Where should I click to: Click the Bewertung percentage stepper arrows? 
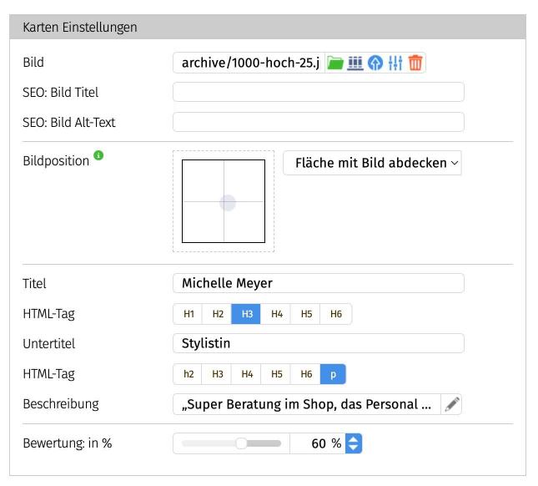(x=354, y=443)
